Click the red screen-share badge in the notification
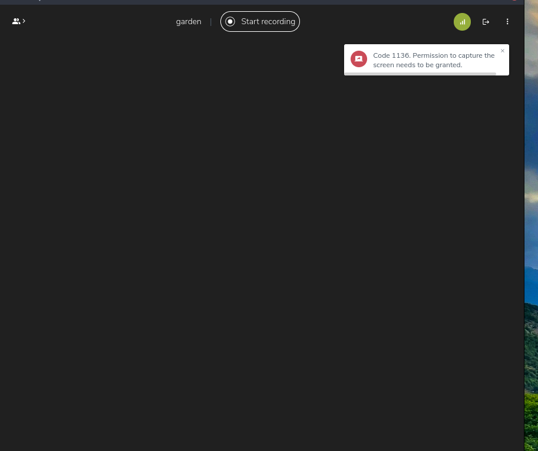The width and height of the screenshot is (538, 451). tap(359, 59)
